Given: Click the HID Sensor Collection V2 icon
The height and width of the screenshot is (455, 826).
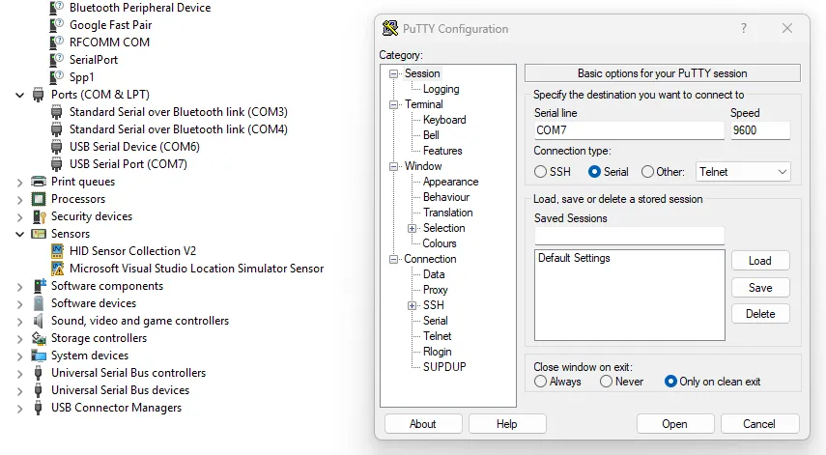Looking at the screenshot, I should point(57,251).
